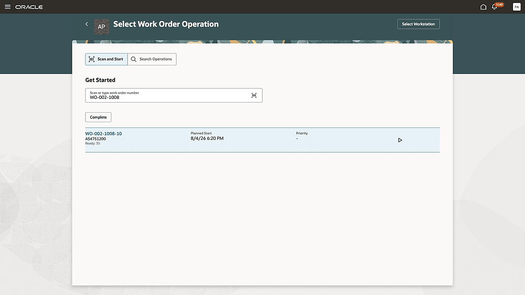Open the notifications bell
The width and height of the screenshot is (525, 295).
(x=494, y=7)
